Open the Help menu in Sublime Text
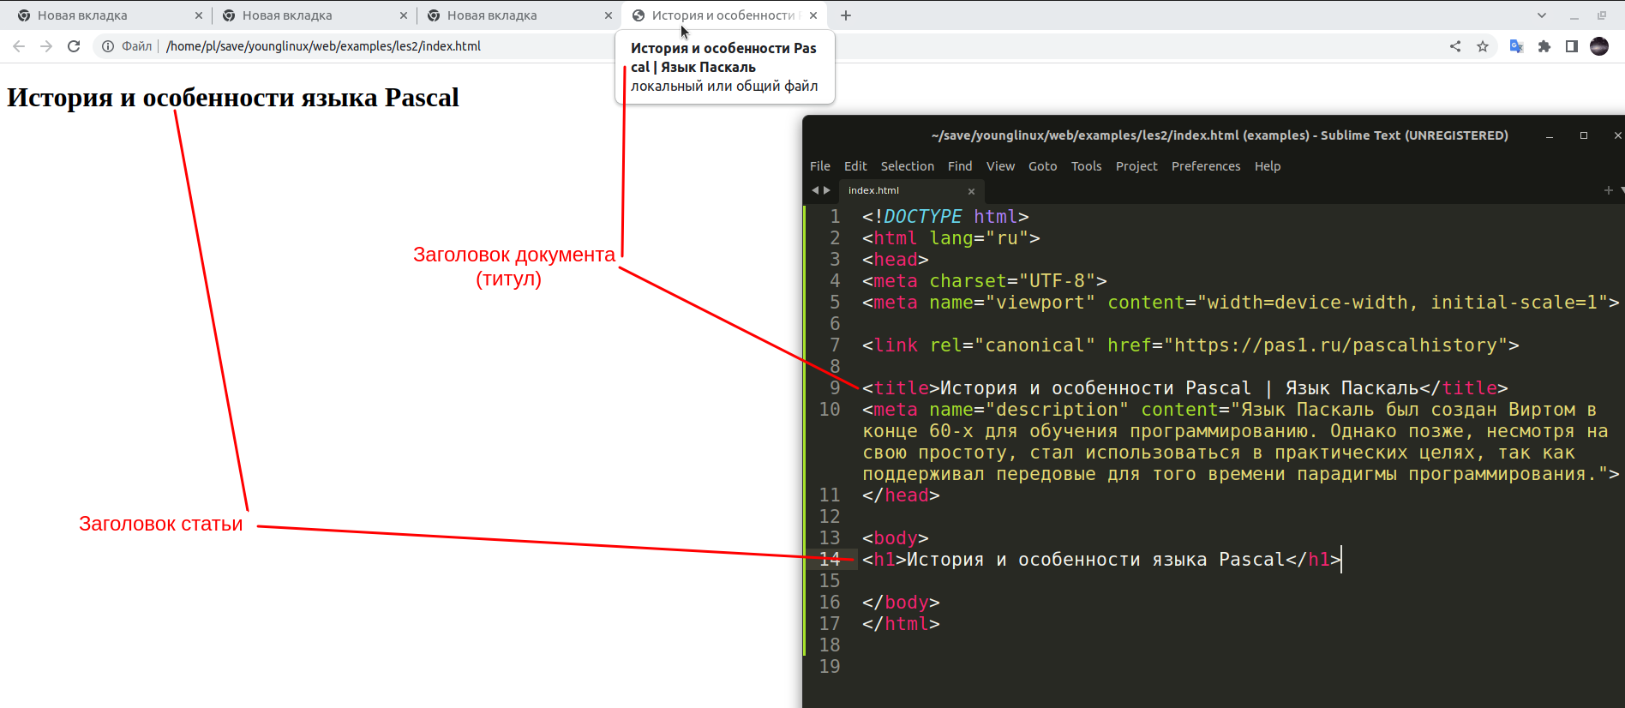 [x=1268, y=166]
